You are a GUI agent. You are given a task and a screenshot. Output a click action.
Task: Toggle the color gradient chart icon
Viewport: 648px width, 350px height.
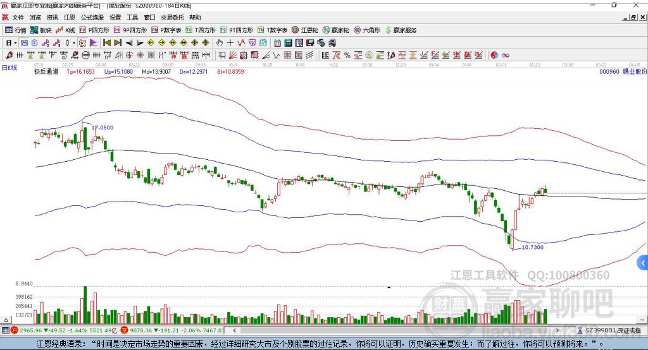pos(94,43)
